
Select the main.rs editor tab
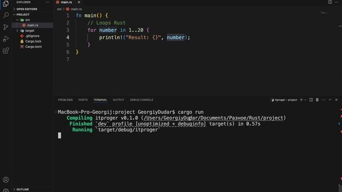coord(66,2)
